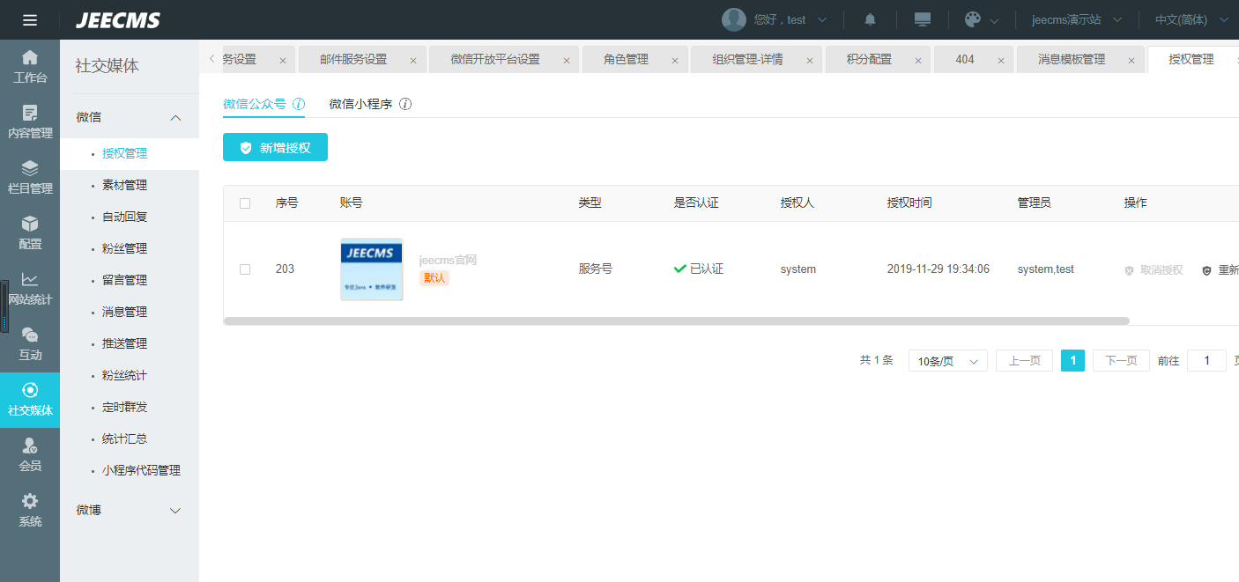Go to 内容管理 in sidebar
The height and width of the screenshot is (582, 1239).
(x=30, y=122)
